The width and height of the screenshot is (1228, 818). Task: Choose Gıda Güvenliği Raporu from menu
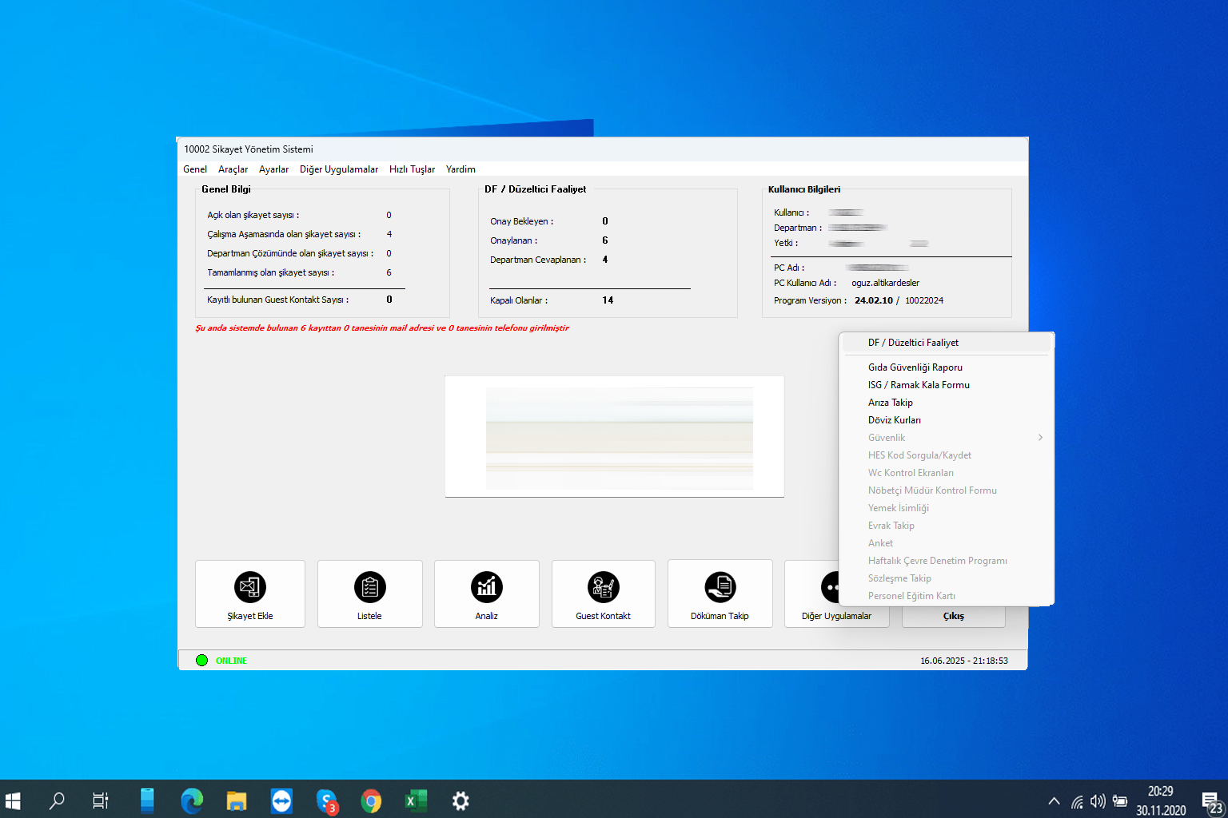pyautogui.click(x=915, y=367)
